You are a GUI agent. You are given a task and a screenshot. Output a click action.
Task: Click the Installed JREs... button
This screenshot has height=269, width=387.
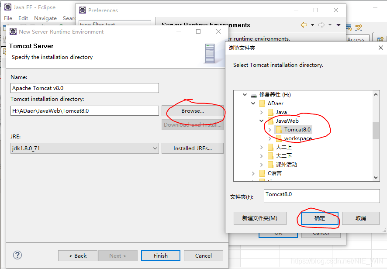tap(193, 148)
